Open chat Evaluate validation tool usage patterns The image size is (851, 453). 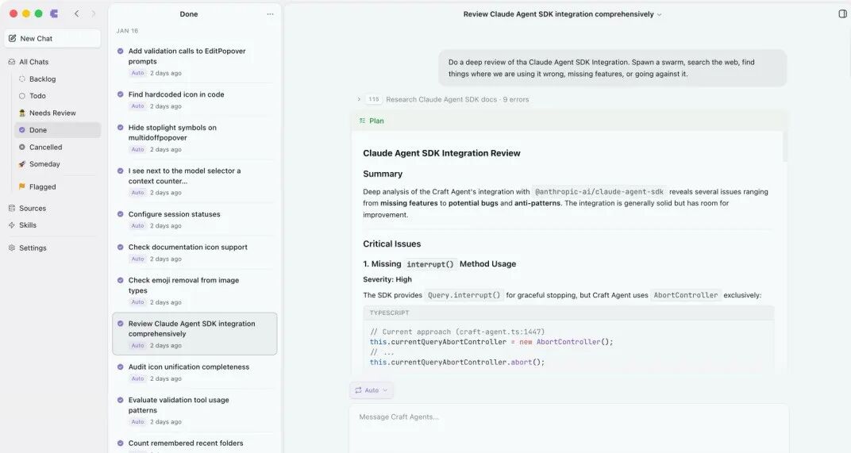click(194, 411)
